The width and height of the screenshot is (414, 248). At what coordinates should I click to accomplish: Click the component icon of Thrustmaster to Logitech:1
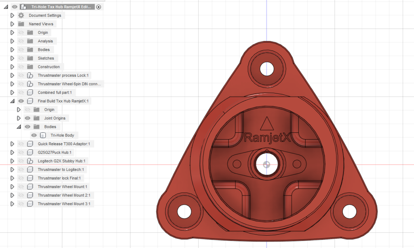pos(30,169)
